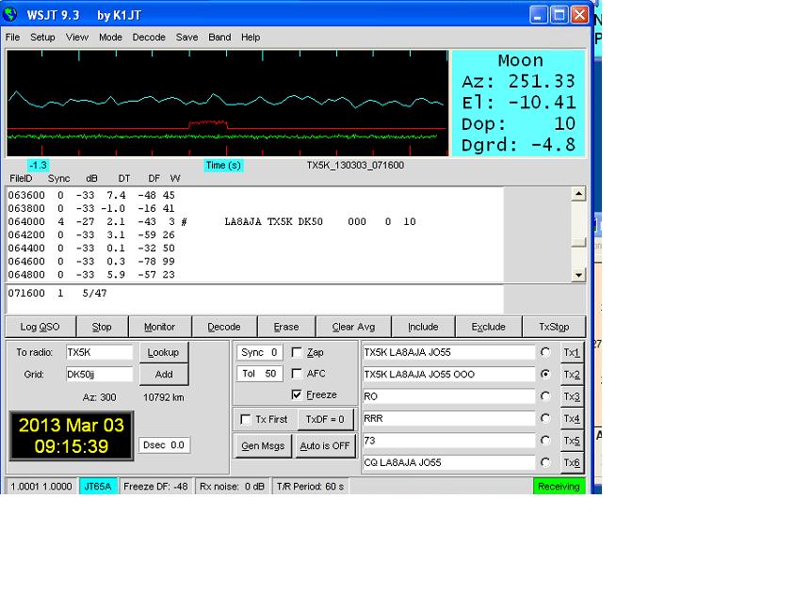This screenshot has width=795, height=595.
Task: Enable the Tx First checkbox
Action: 246,419
